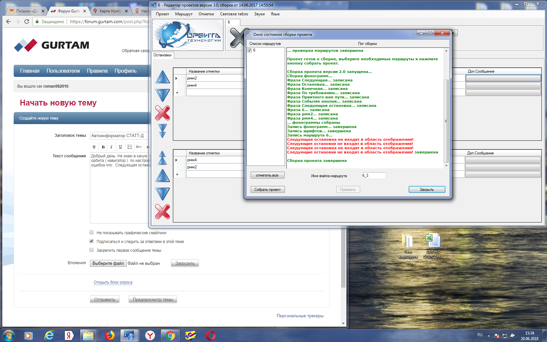
Task: Click the "Собрать проект" button
Action: tap(267, 190)
